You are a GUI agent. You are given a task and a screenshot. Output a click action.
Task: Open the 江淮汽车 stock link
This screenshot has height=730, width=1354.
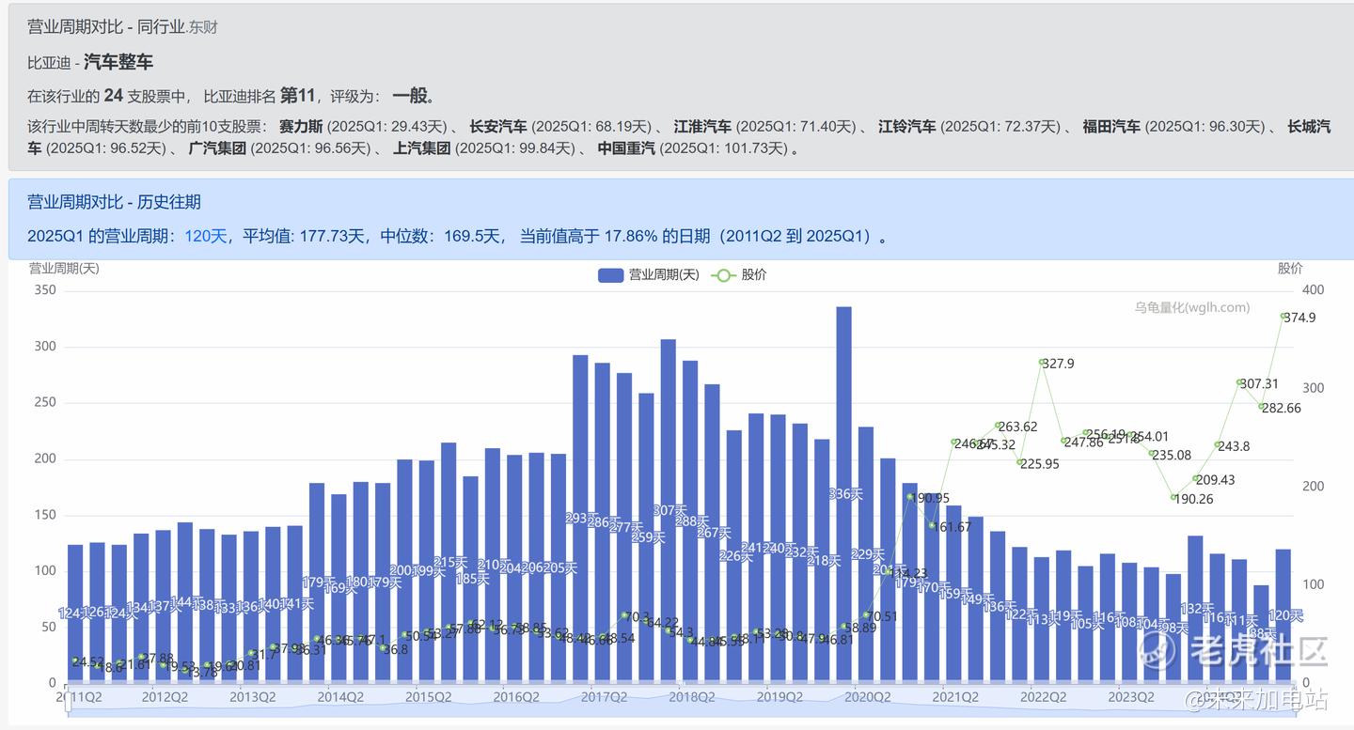pyautogui.click(x=702, y=126)
